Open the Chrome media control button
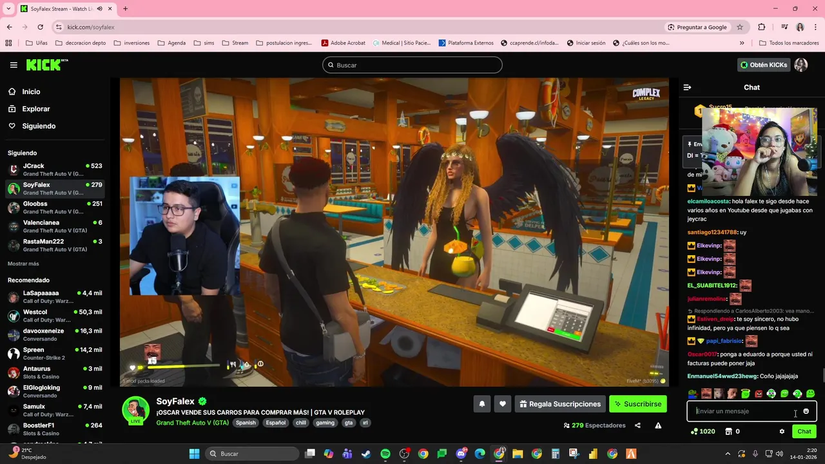The width and height of the screenshot is (825, 464). (784, 27)
